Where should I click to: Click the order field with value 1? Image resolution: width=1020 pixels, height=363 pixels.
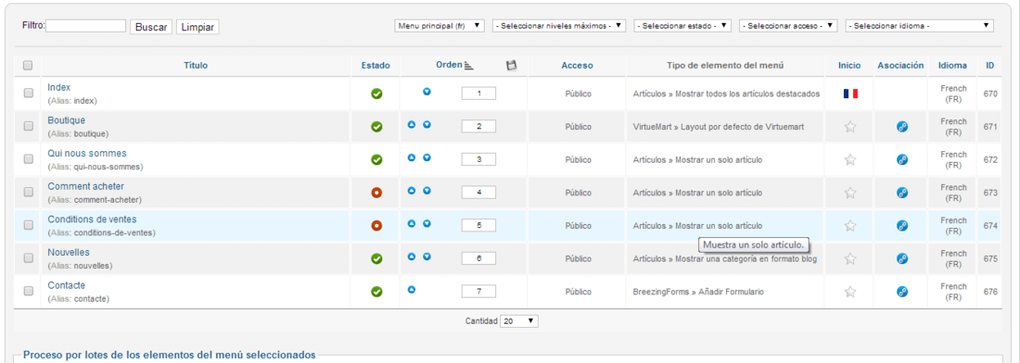tap(478, 94)
